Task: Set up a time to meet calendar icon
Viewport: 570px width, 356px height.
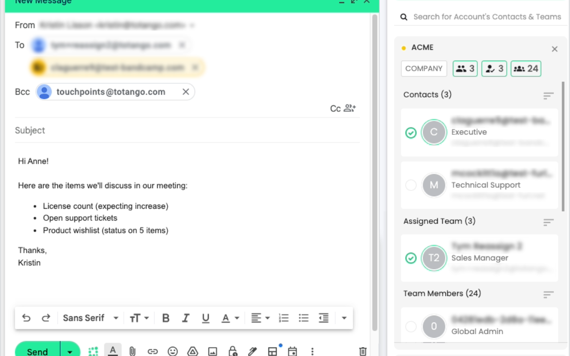Action: click(x=293, y=351)
